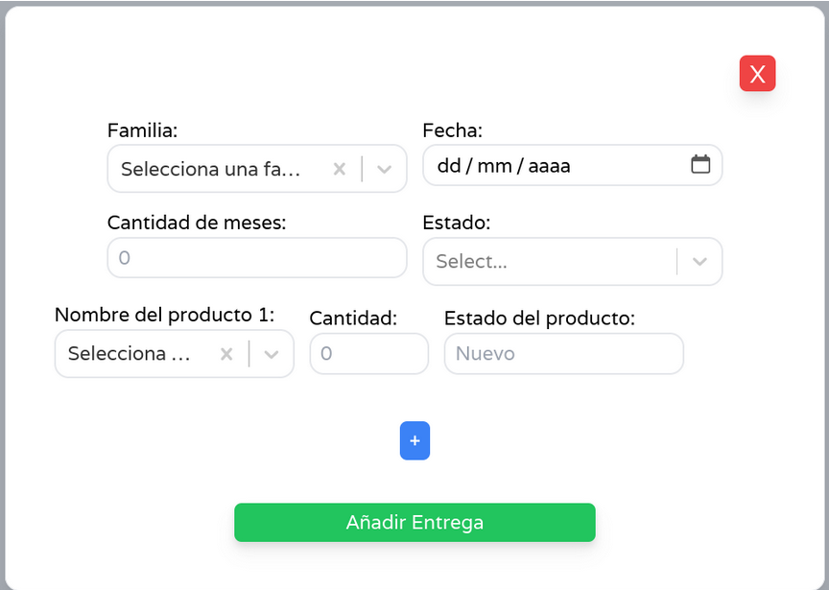Click the 'Selecciona …' product name text
Viewport: 829px width, 590px height.
[130, 354]
